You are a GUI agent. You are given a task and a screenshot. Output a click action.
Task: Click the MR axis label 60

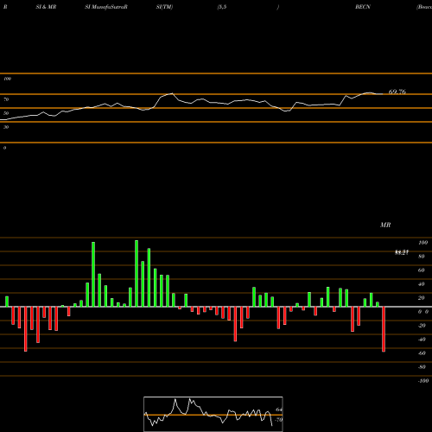(x=422, y=270)
